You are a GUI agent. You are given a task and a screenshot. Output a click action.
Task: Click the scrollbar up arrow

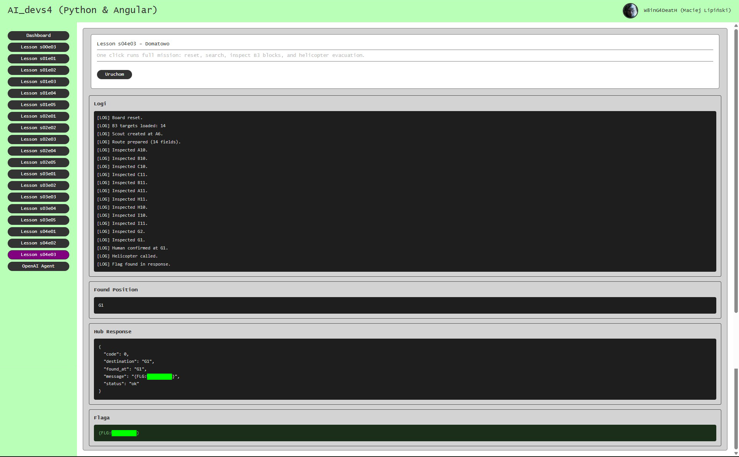click(x=736, y=26)
